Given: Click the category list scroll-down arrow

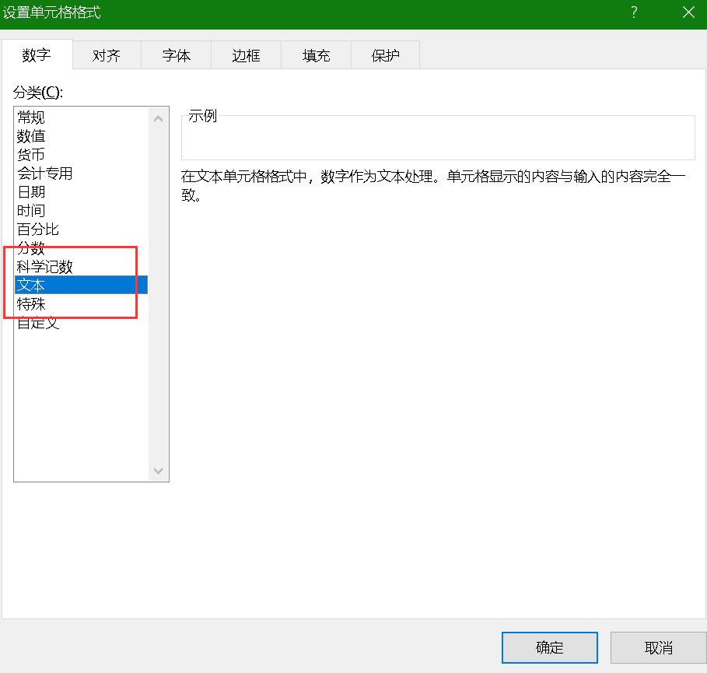Looking at the screenshot, I should tap(158, 471).
